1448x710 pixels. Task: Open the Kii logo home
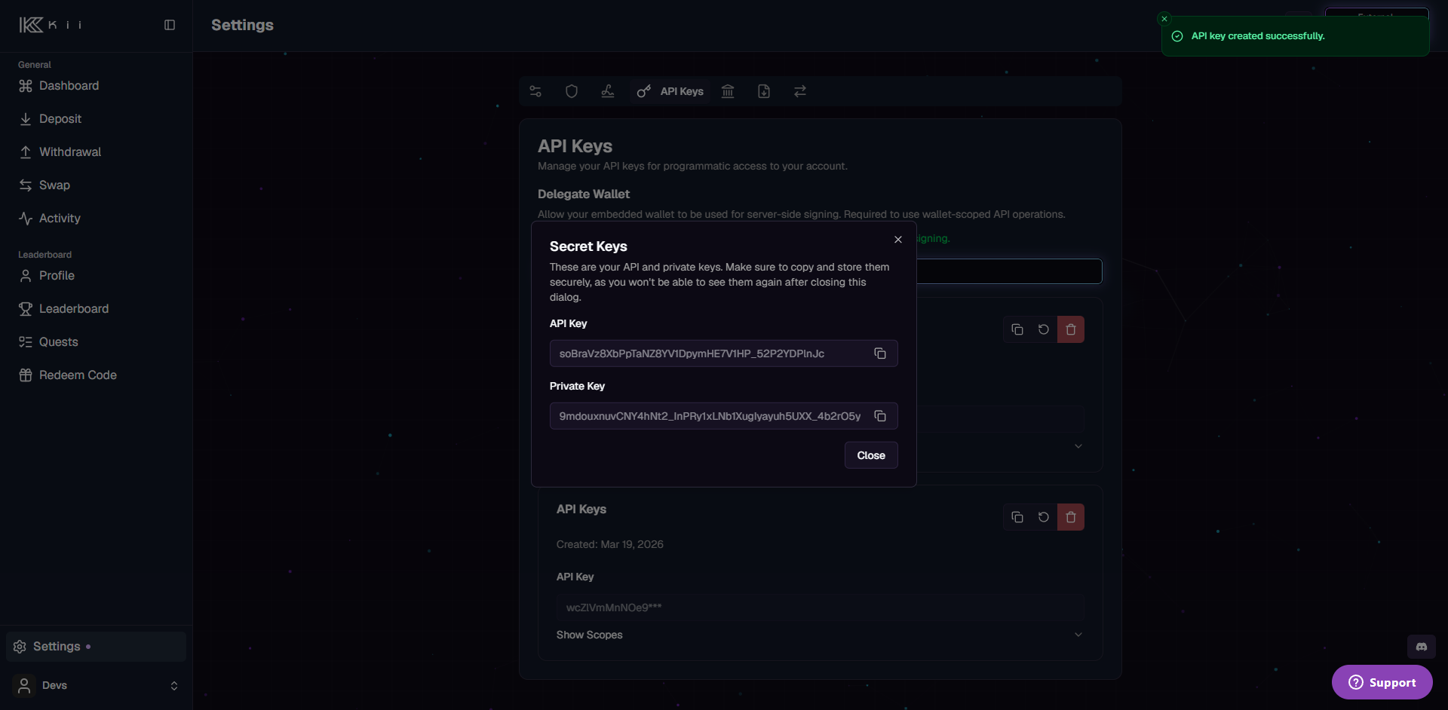pyautogui.click(x=50, y=25)
